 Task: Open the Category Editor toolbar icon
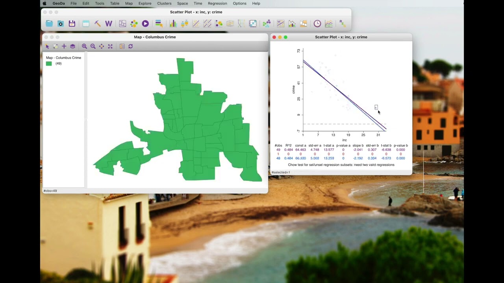[159, 24]
